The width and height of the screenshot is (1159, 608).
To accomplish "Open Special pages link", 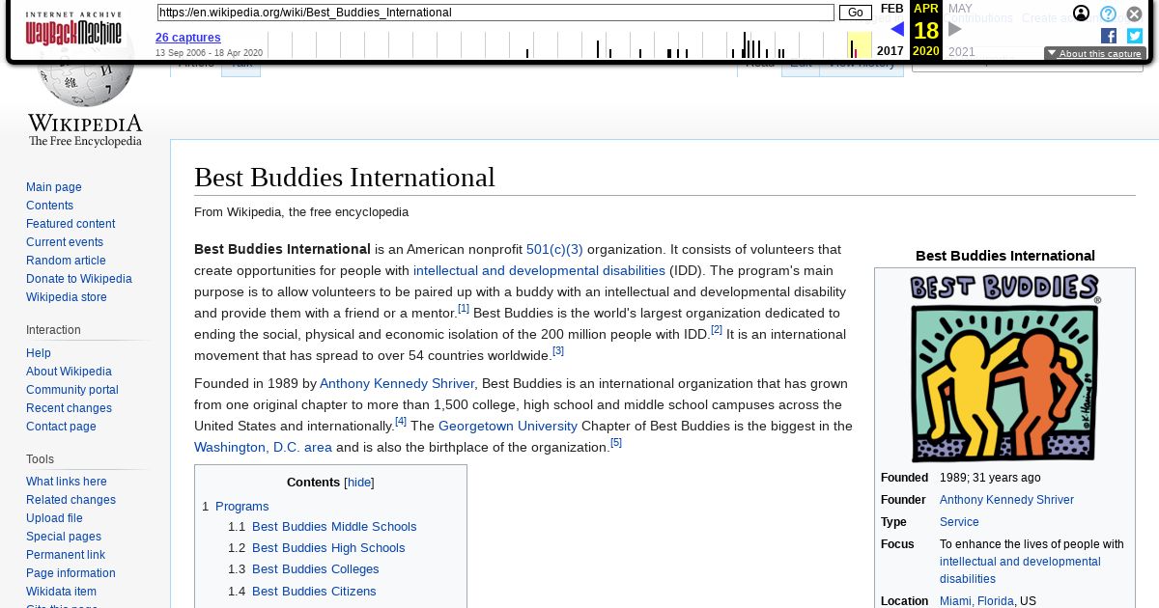I will 64,537.
